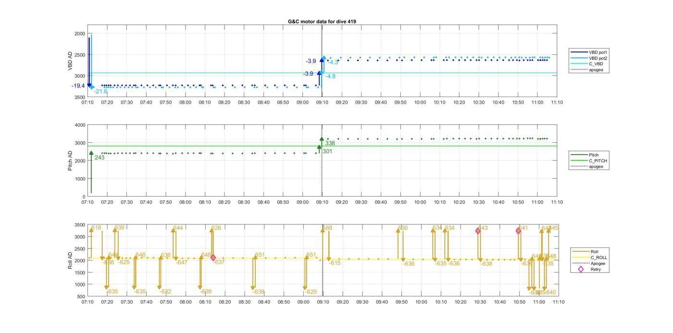Click the '-21.6' VBD annotation

(100, 91)
